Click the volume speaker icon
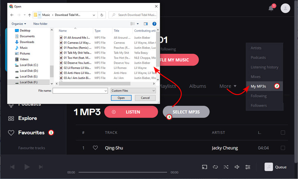 tap(237, 167)
